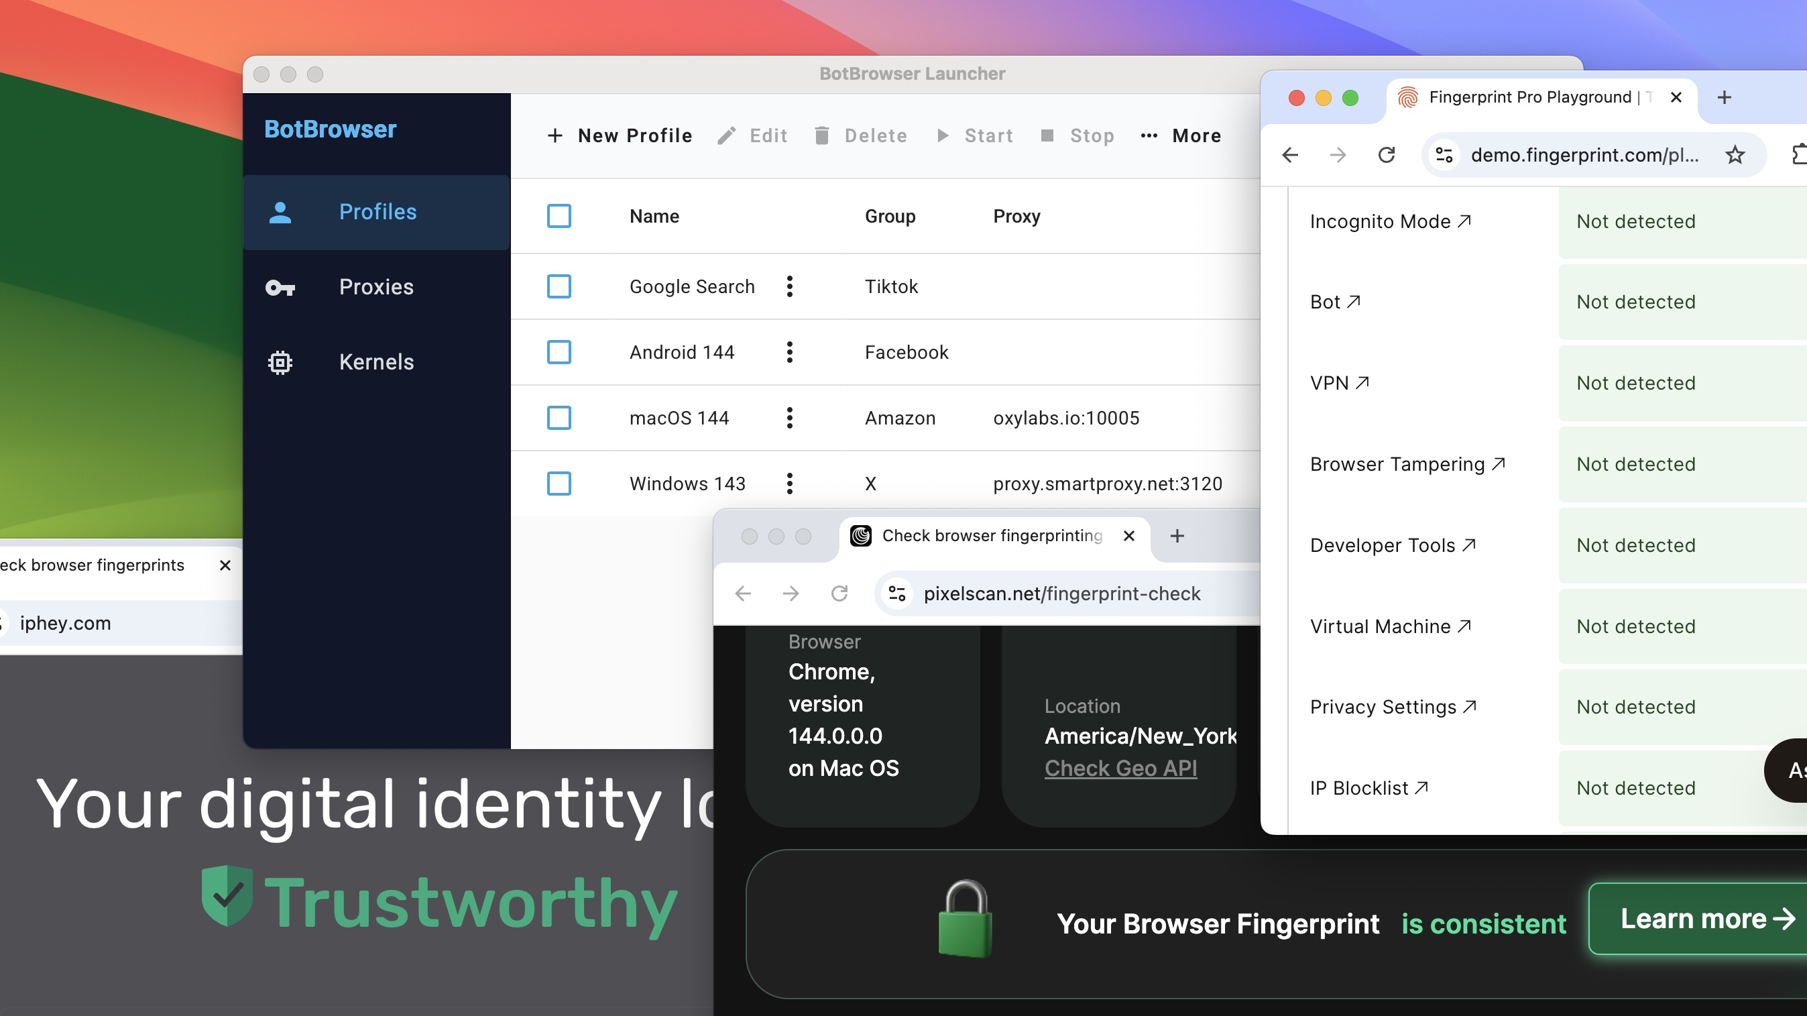Check the Google Search profile checkbox
Screen dimensions: 1807x1016
click(x=559, y=286)
